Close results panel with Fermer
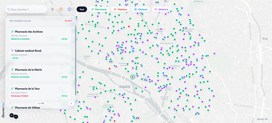This screenshot has height=123, width=272. pos(68,21)
